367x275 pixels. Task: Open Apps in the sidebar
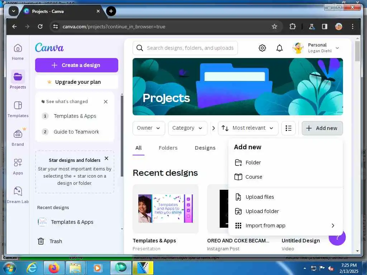click(x=18, y=167)
